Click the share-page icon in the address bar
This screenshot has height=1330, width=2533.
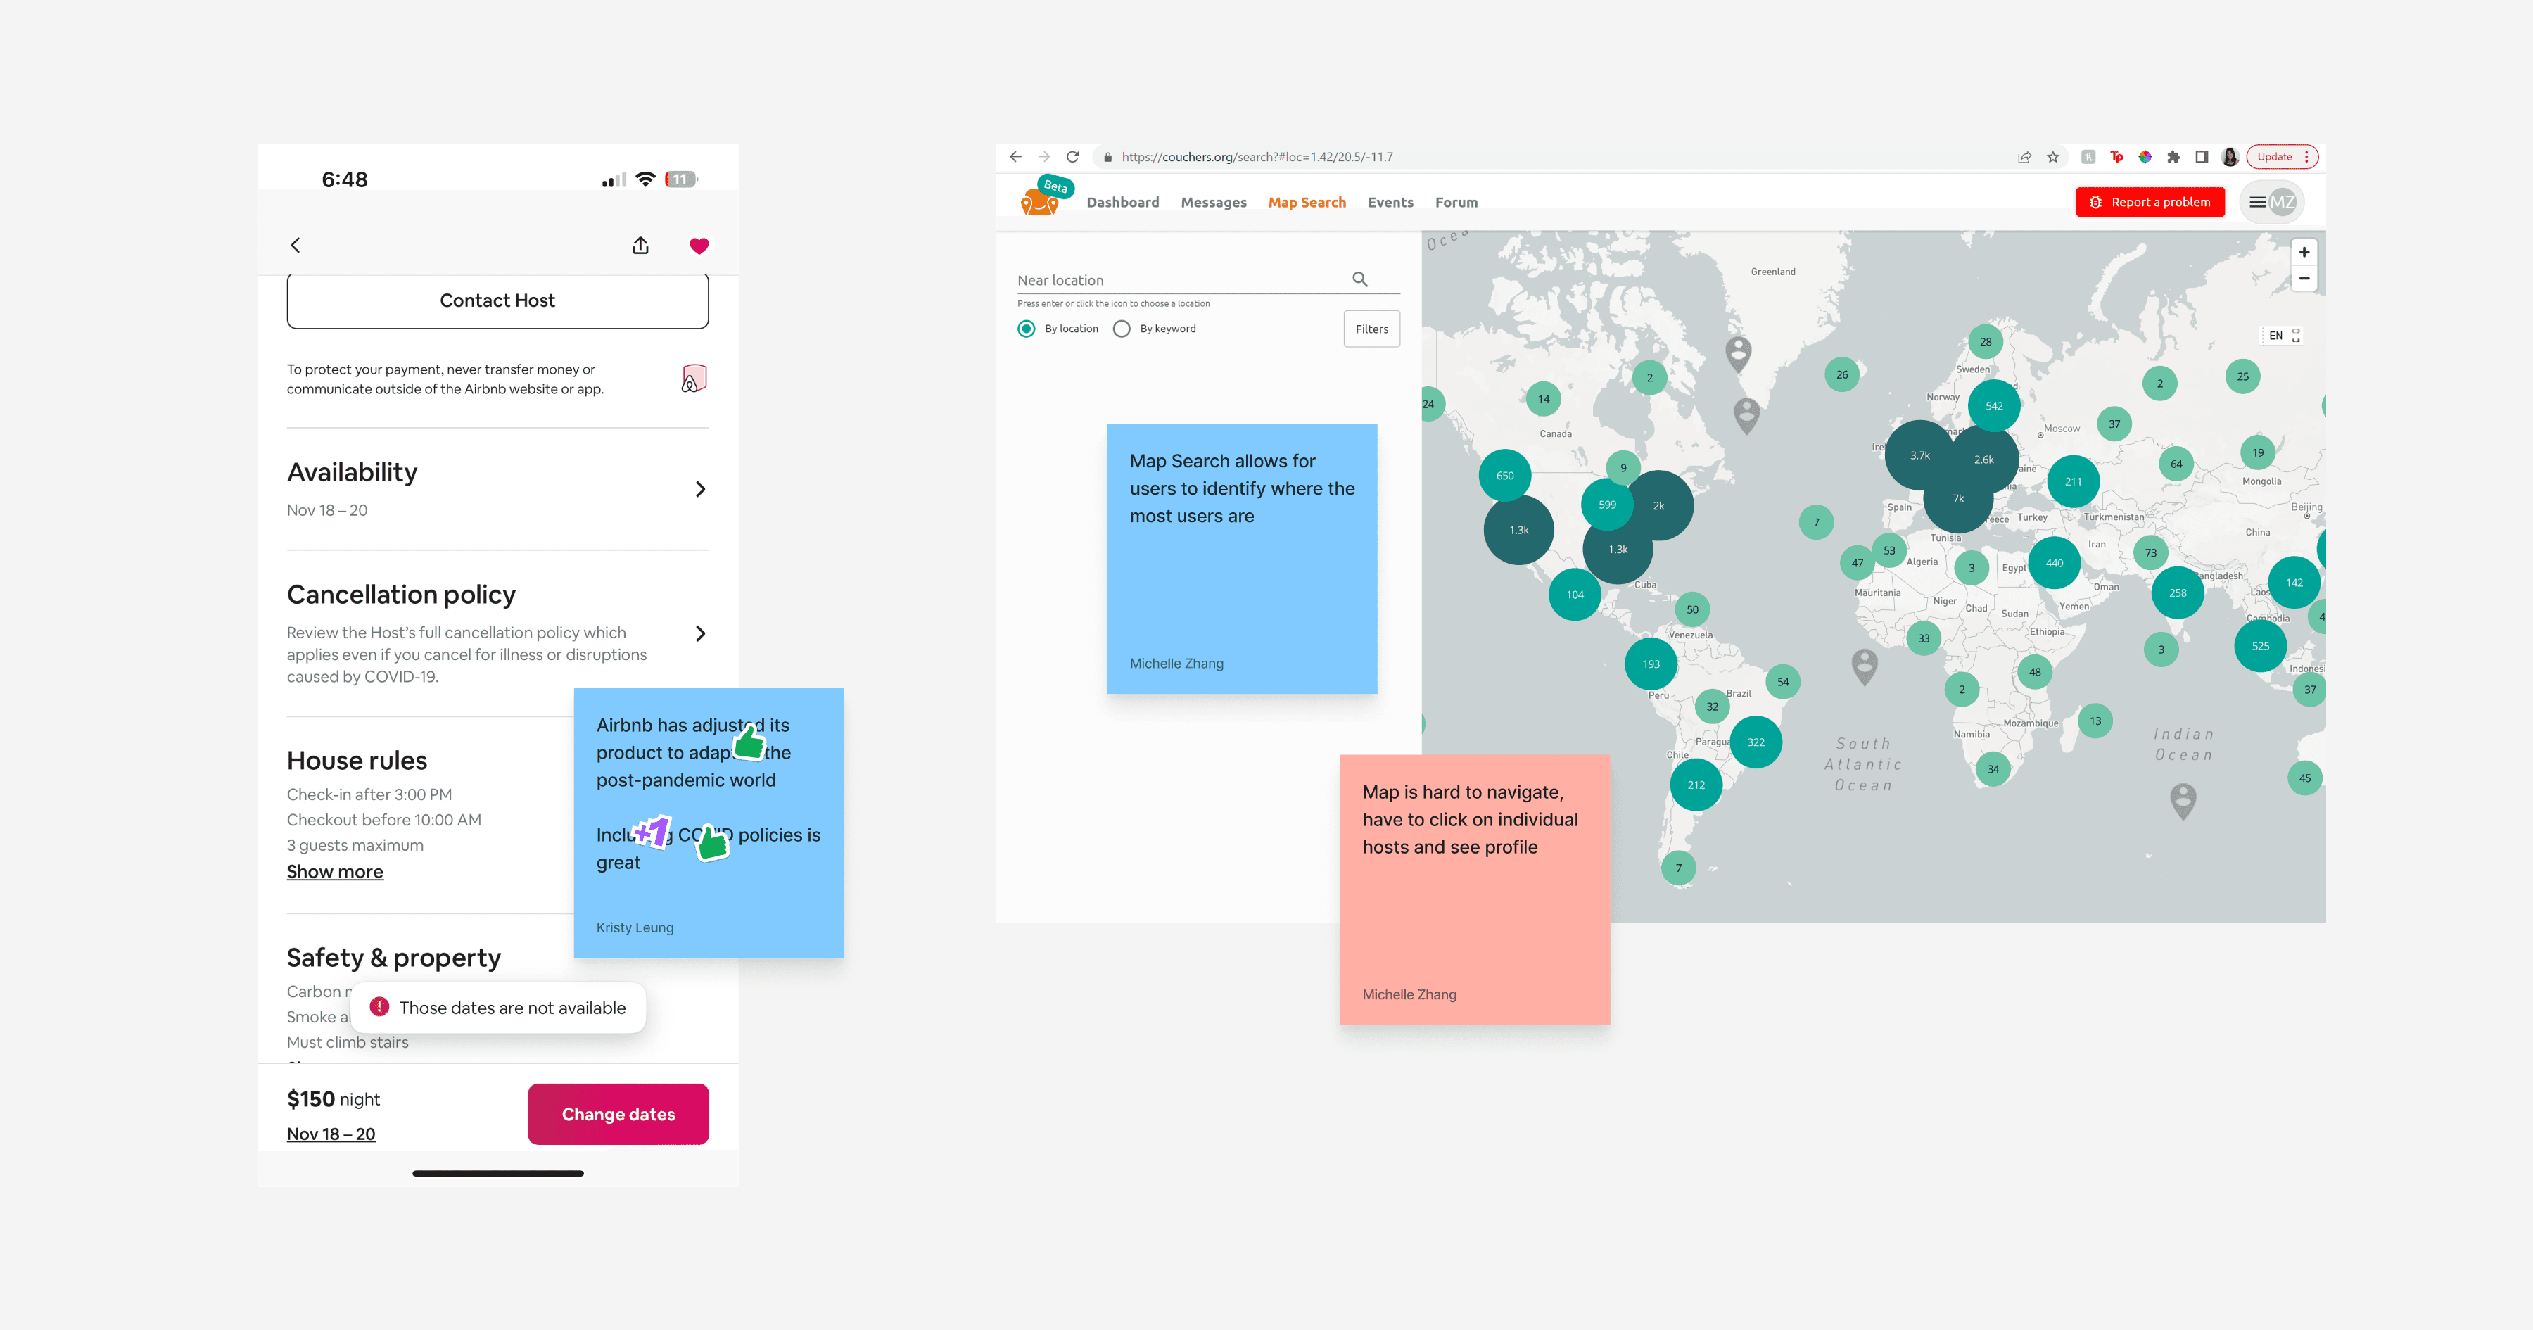[x=2024, y=156]
